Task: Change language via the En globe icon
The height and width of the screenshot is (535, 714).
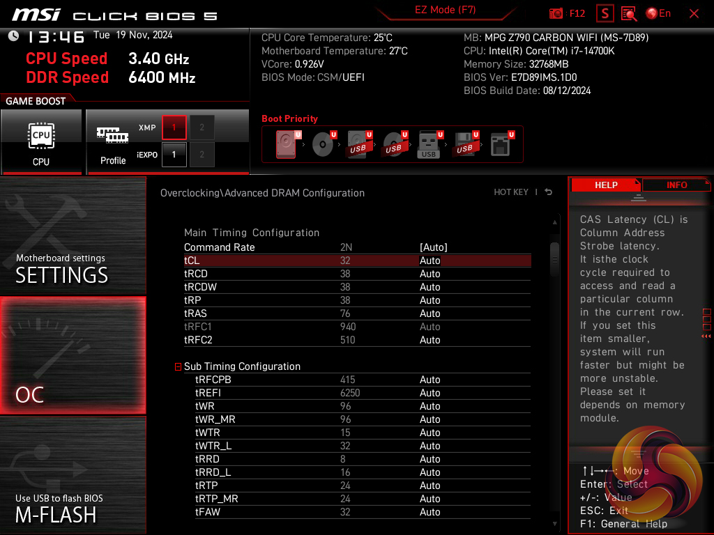Action: (658, 14)
